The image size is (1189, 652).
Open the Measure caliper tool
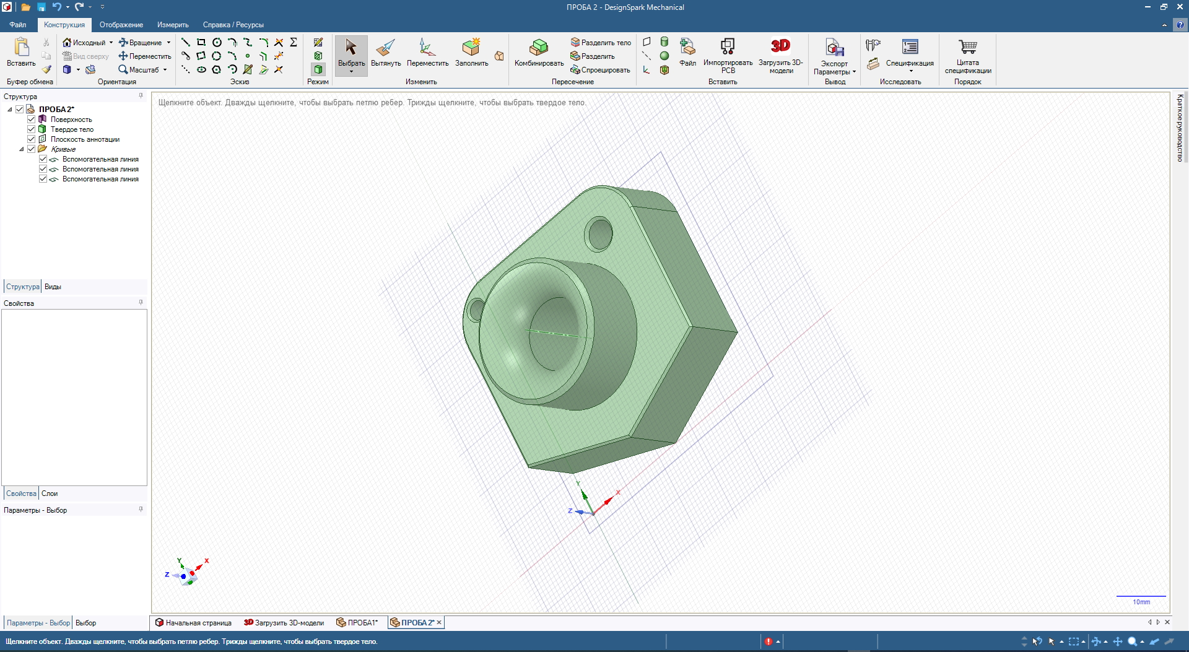click(873, 45)
